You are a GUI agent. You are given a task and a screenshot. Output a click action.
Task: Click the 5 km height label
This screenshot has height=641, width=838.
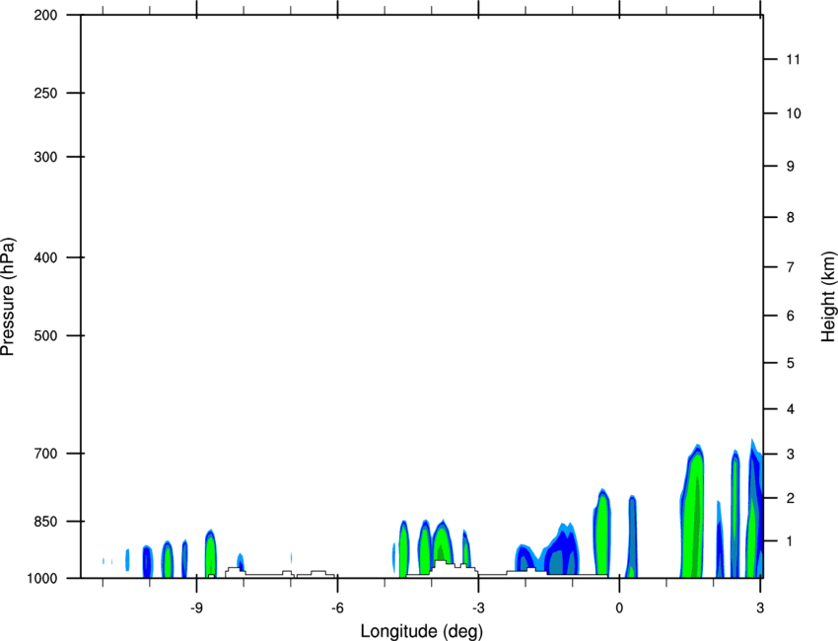[791, 363]
